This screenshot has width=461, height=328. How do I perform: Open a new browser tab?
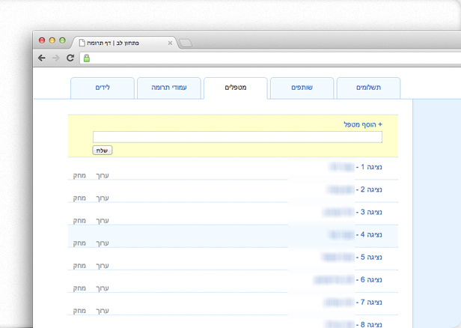click(186, 43)
